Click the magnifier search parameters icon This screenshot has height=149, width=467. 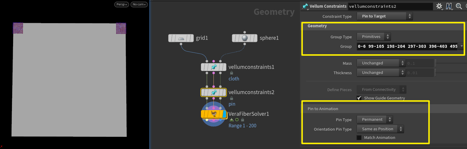point(459,6)
